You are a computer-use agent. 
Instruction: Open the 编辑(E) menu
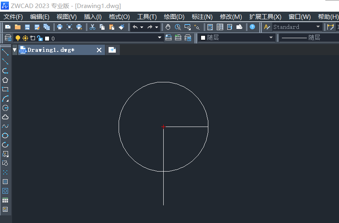(x=39, y=17)
